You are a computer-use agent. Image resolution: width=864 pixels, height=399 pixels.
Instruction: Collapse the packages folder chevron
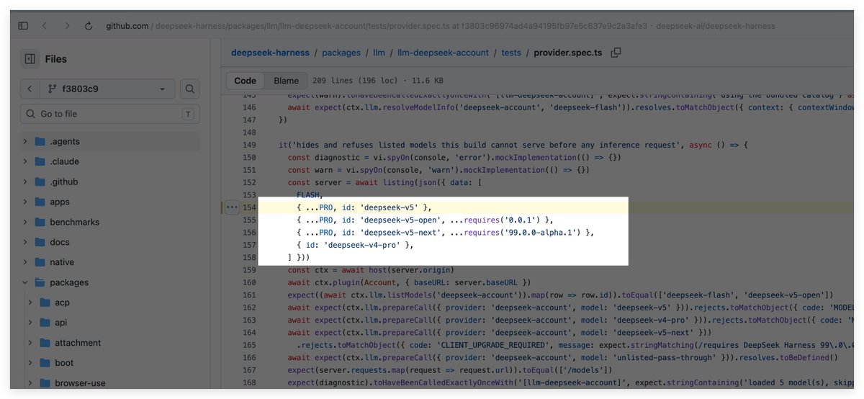pos(27,282)
